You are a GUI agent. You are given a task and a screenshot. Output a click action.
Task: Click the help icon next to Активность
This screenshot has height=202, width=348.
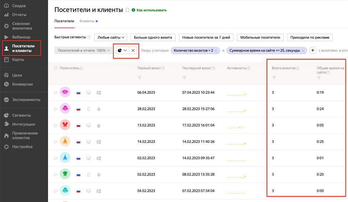point(248,68)
